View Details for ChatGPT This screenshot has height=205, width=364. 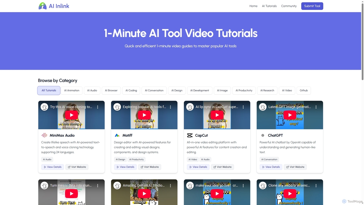coord(271,167)
